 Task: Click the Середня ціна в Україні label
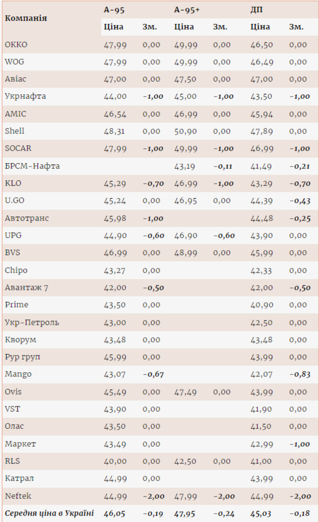(49, 513)
